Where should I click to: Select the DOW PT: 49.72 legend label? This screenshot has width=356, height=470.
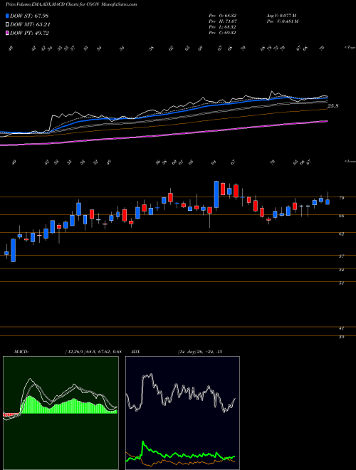coord(29,33)
